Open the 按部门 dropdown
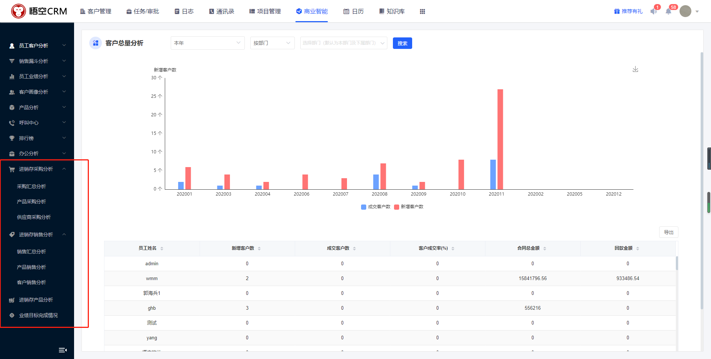The image size is (711, 359). (272, 43)
